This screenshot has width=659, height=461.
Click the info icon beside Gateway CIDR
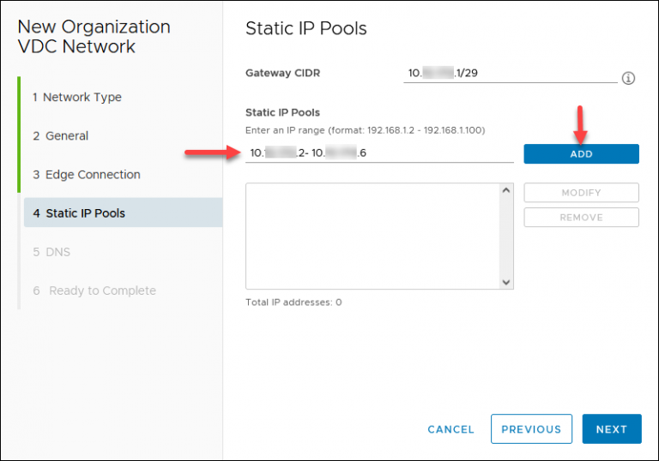click(x=628, y=79)
